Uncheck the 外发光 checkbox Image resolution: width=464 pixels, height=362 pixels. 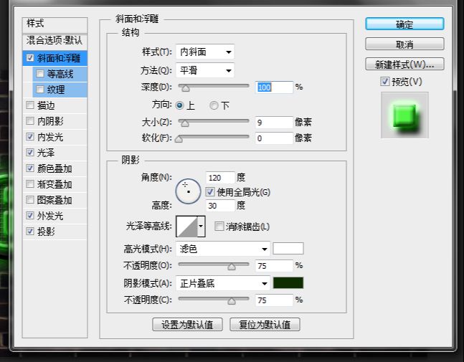coord(30,216)
